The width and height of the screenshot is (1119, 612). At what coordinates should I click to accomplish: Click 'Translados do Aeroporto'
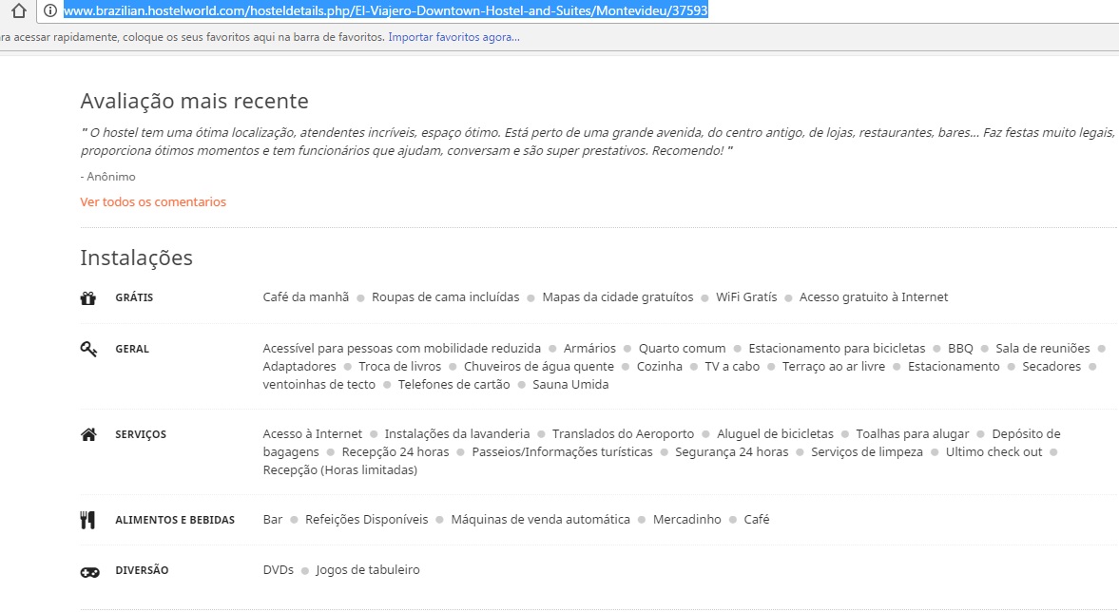pos(623,433)
